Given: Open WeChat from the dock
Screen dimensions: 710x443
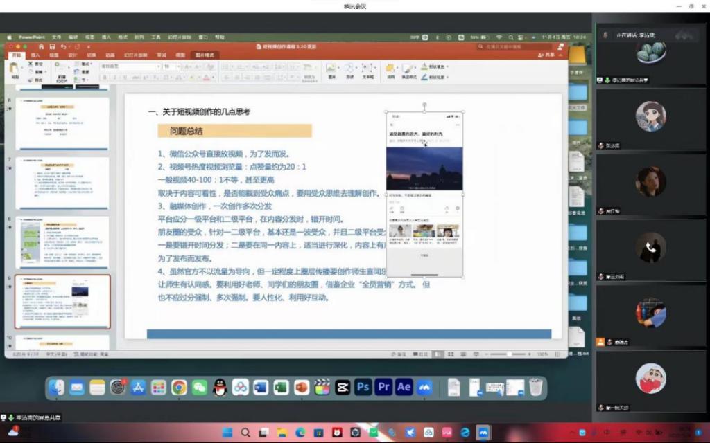Looking at the screenshot, I should [200, 388].
